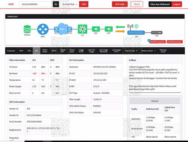Click the AKSES switch icon beside cloud
Viewport: 188px width, 142px height.
click(x=70, y=29)
